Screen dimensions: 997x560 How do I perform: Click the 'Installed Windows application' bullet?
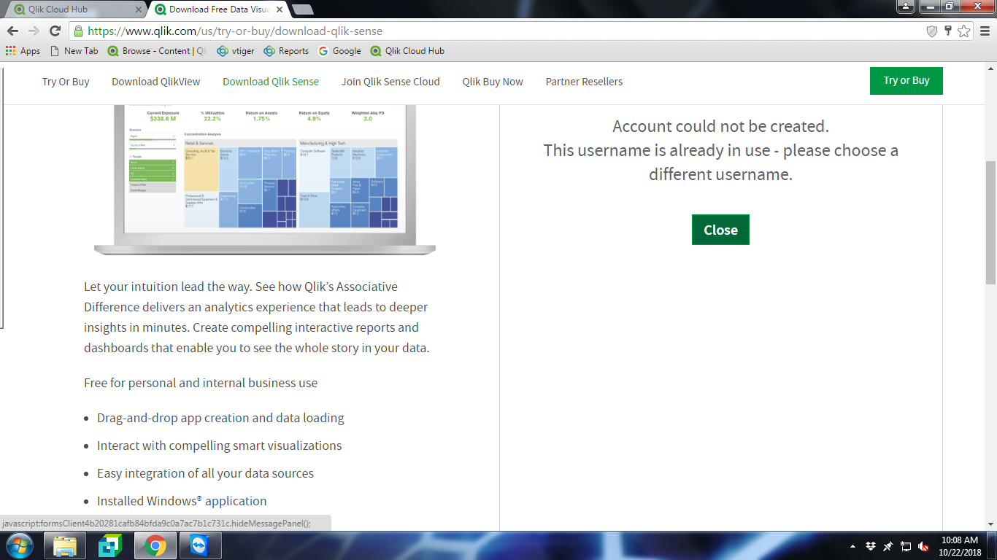182,501
